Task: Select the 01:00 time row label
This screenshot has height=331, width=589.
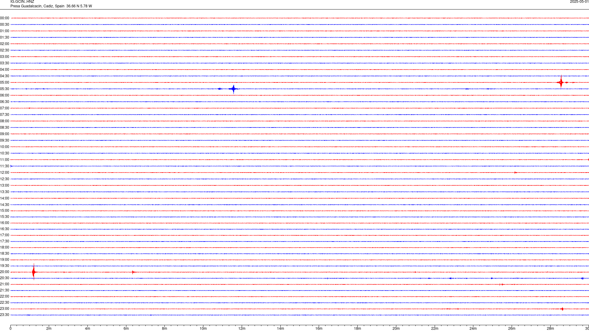Action: tap(5, 31)
